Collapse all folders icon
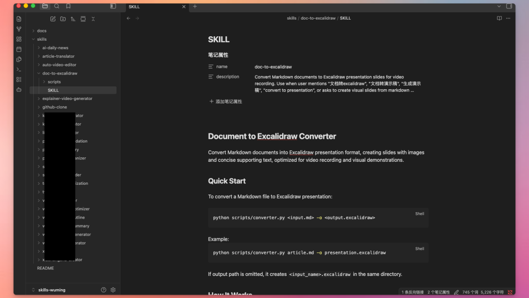 (x=93, y=19)
